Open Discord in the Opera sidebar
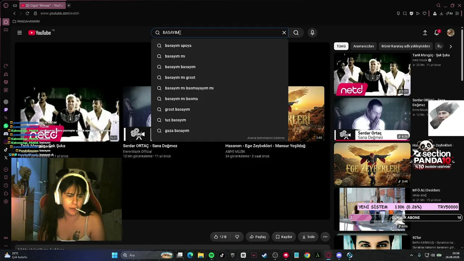 click(x=6, y=134)
